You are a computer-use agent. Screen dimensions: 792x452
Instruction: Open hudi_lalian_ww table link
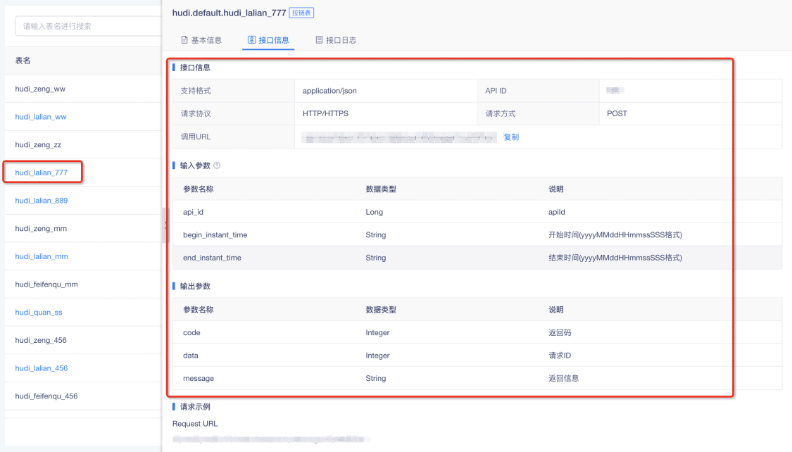[x=41, y=117]
